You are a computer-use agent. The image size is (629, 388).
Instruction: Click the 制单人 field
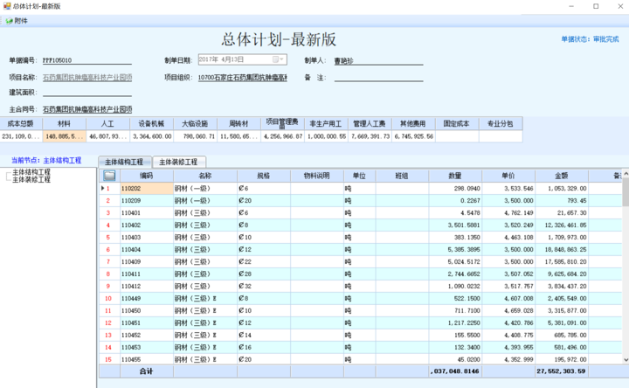(x=378, y=60)
